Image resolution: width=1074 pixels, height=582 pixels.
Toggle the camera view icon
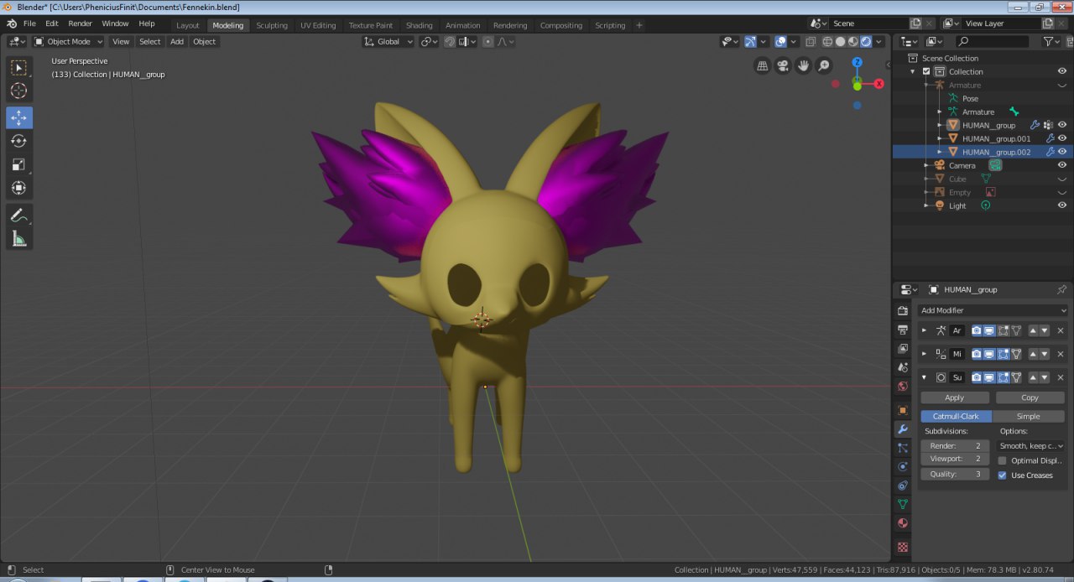[783, 65]
